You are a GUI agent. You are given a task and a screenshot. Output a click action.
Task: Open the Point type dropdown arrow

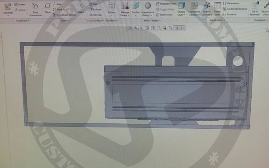click(x=64, y=10)
